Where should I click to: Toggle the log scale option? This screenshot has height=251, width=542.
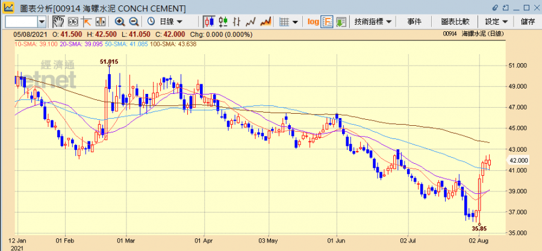tap(313, 22)
